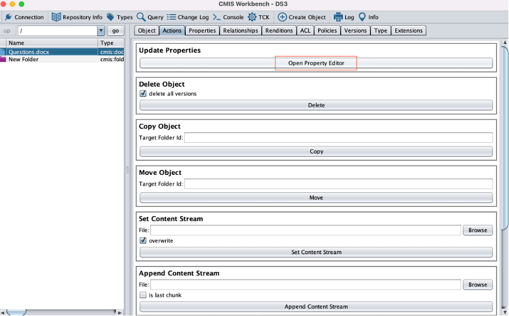509x316 pixels.
Task: Click the up navigation button
Action: click(7, 31)
